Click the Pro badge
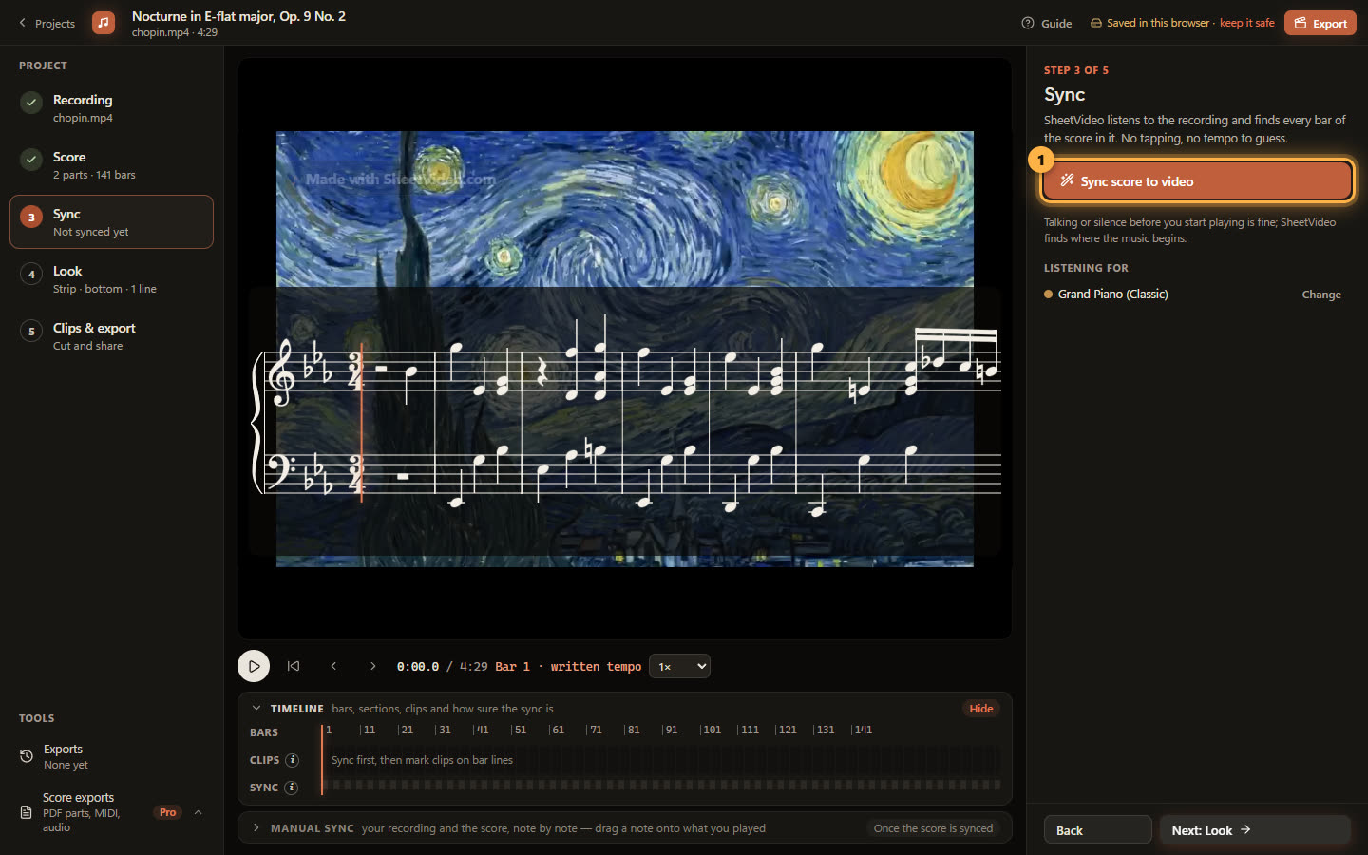 click(167, 812)
